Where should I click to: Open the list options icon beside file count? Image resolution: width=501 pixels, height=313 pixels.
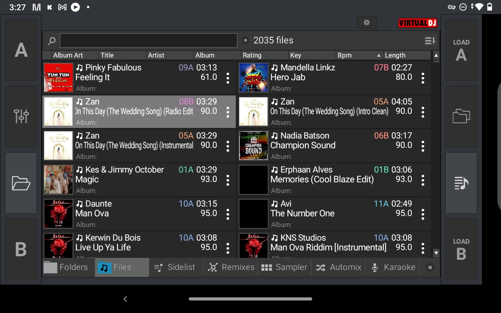coord(430,40)
